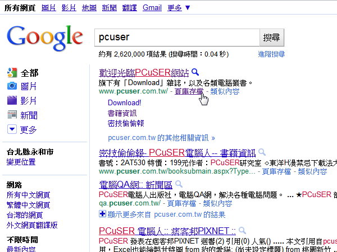The image size is (337, 252).
Task: Click the 約有 2,620,000 項結果 text
Action: pos(133,54)
